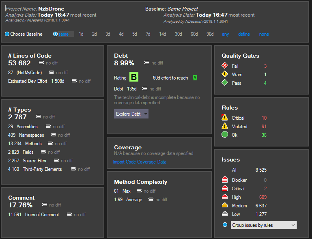Image resolution: width=312 pixels, height=239 pixels.
Task: Click the Medium issues count 6 637
Action: 261,206
